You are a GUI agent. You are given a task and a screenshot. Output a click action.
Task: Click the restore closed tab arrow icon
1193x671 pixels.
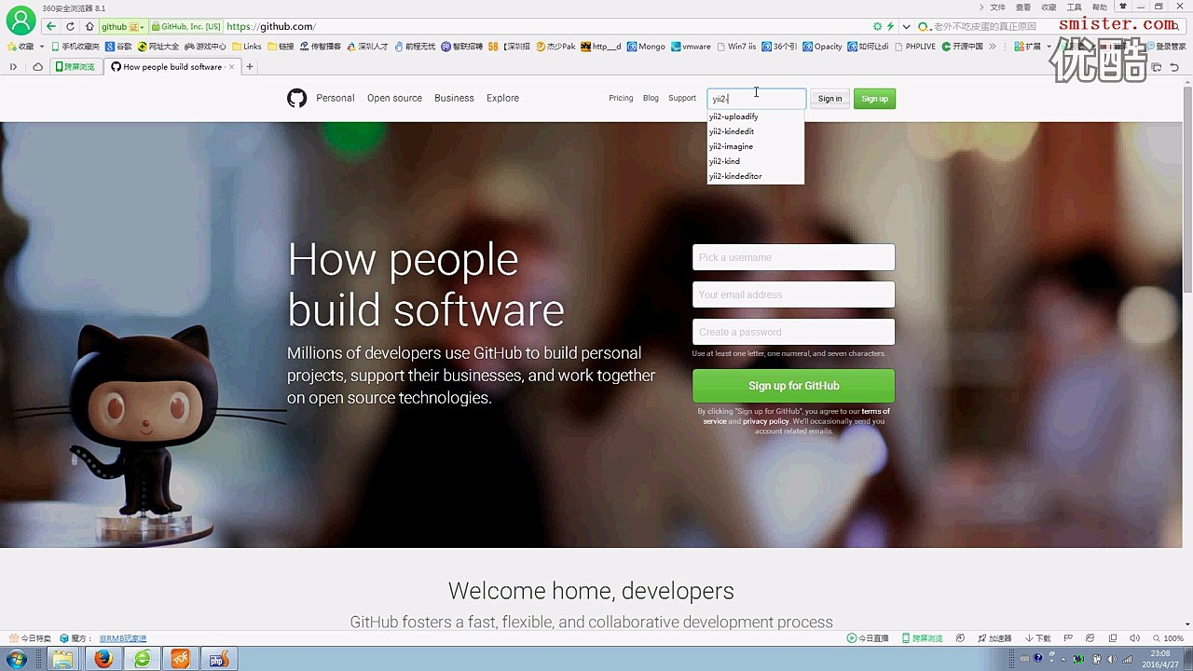point(1174,67)
